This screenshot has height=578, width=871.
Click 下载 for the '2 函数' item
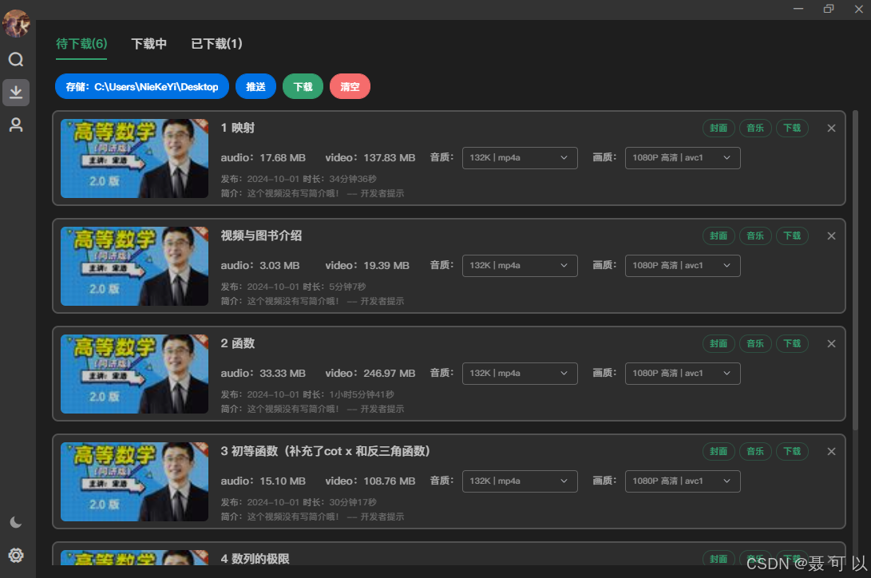792,344
